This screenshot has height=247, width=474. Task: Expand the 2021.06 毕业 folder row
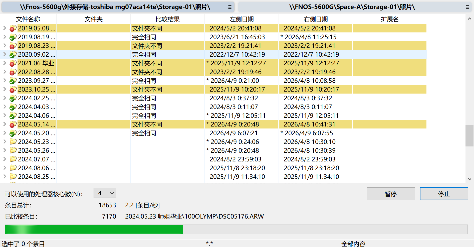[x=4, y=63]
